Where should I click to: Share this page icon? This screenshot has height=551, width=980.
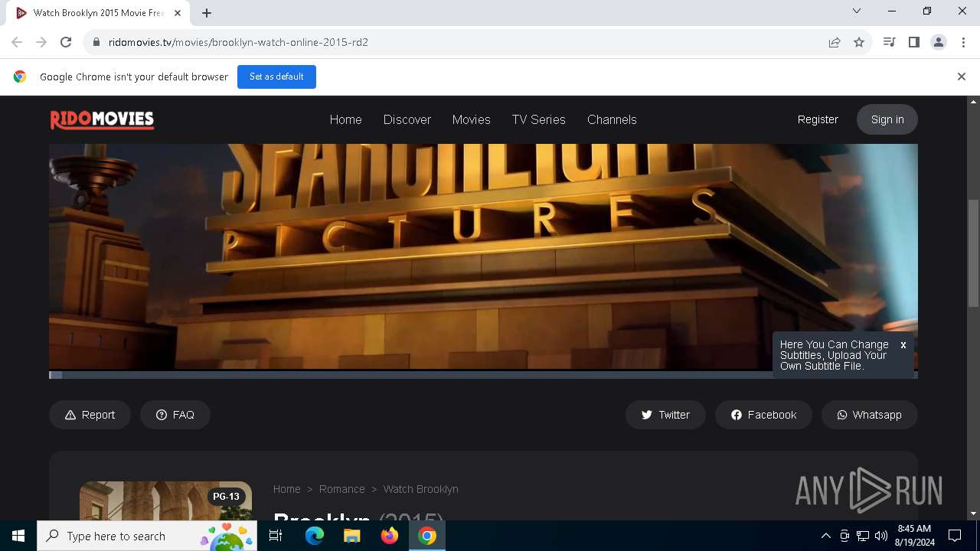(x=835, y=42)
